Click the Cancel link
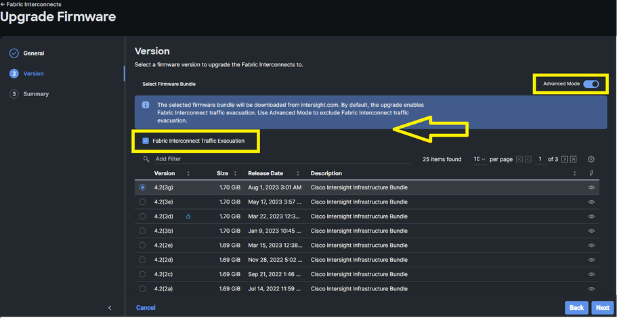 point(146,308)
